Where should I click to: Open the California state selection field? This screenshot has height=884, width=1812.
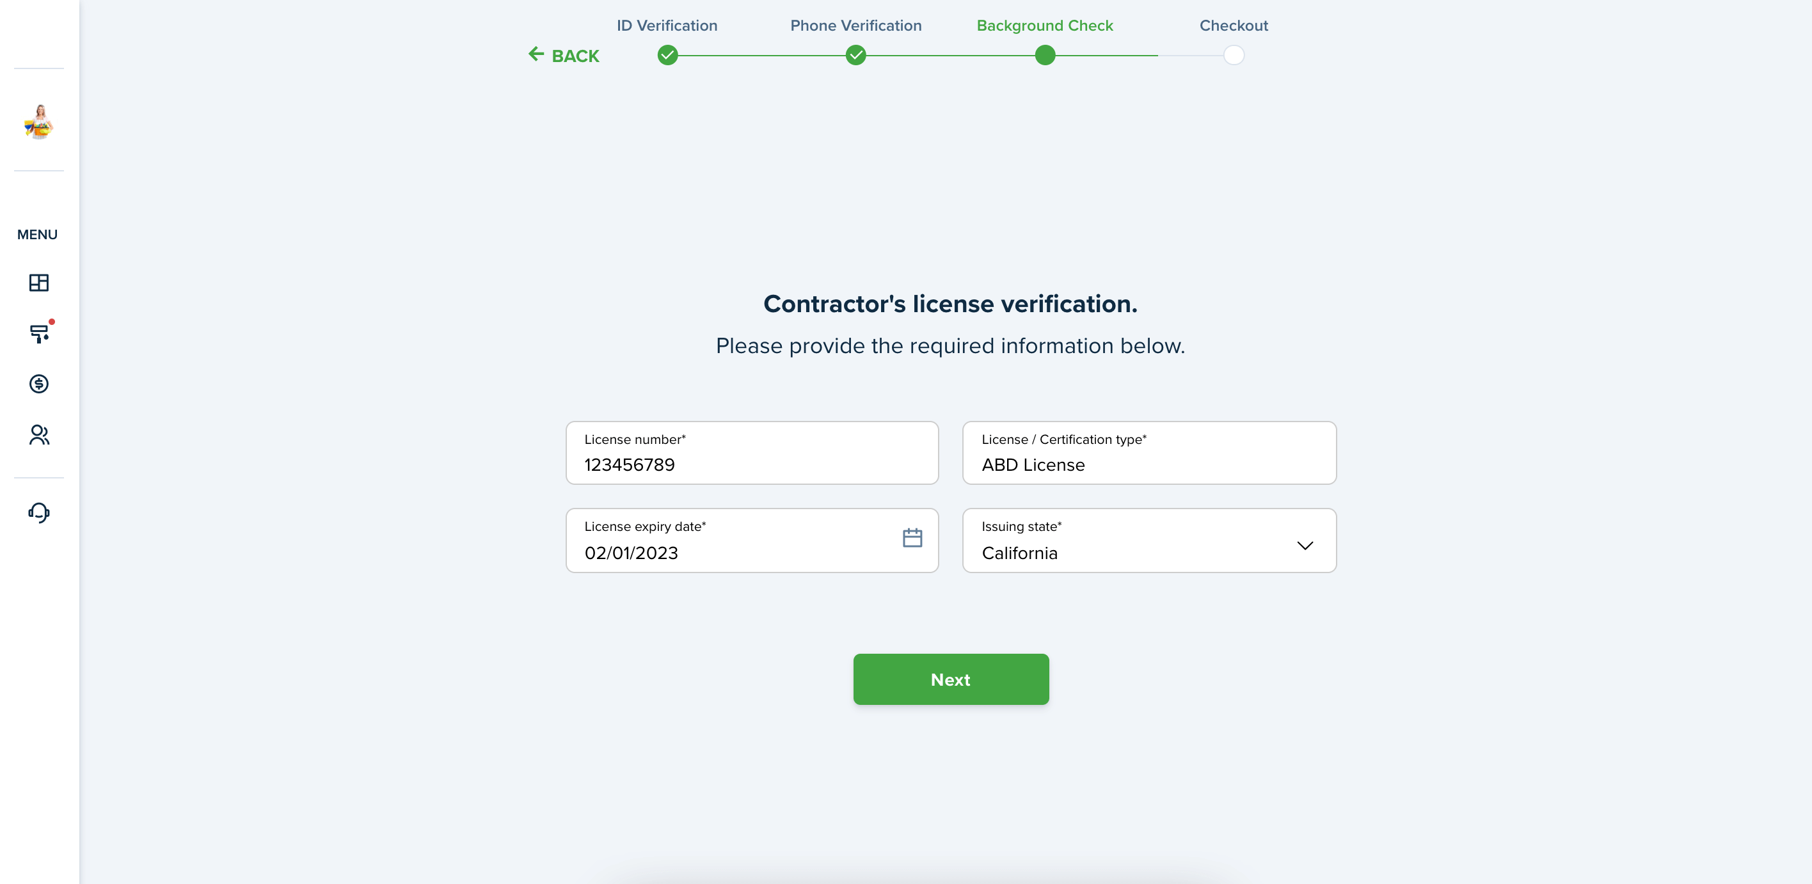click(1149, 541)
